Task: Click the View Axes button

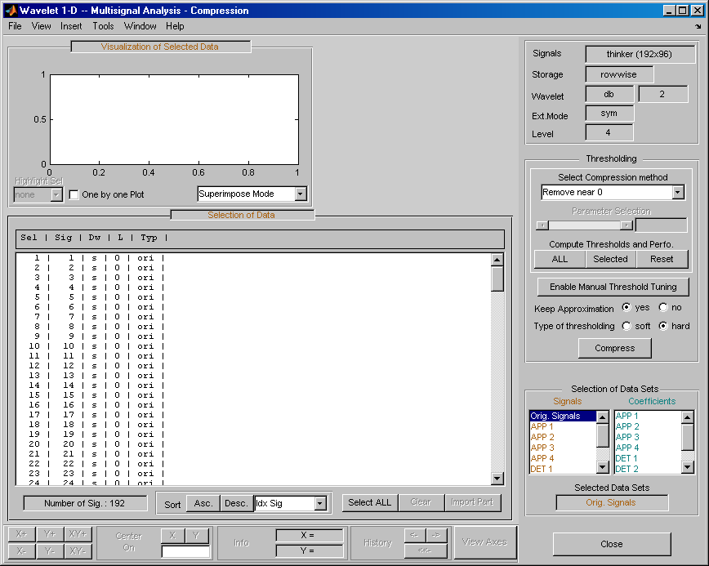Action: point(484,542)
